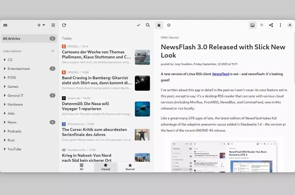Open the hamburger main menu

[x=53, y=25]
